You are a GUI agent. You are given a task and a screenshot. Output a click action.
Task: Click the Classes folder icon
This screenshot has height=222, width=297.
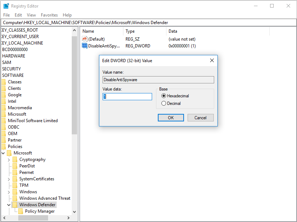[4, 82]
